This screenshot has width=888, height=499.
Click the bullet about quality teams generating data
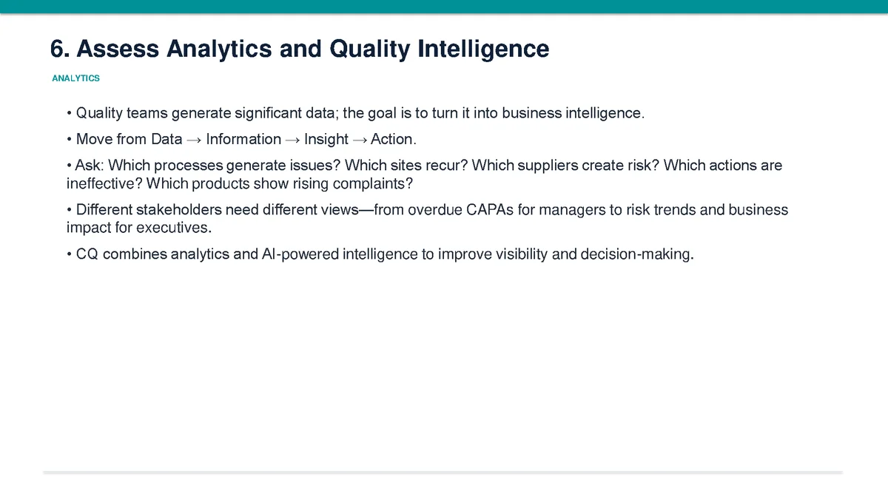(x=356, y=114)
